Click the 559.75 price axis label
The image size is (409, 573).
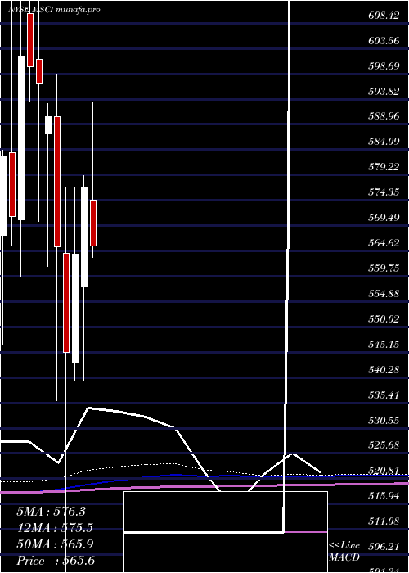click(384, 268)
